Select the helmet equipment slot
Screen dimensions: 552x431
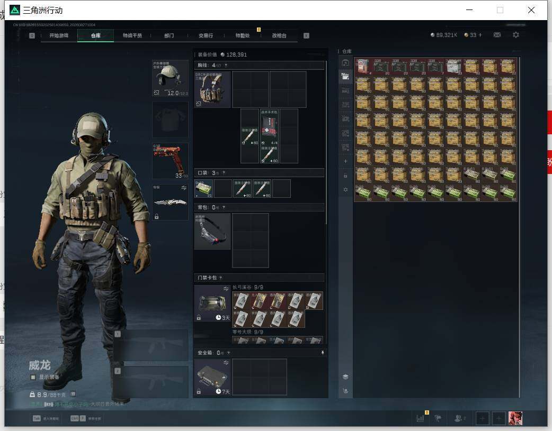[x=171, y=78]
